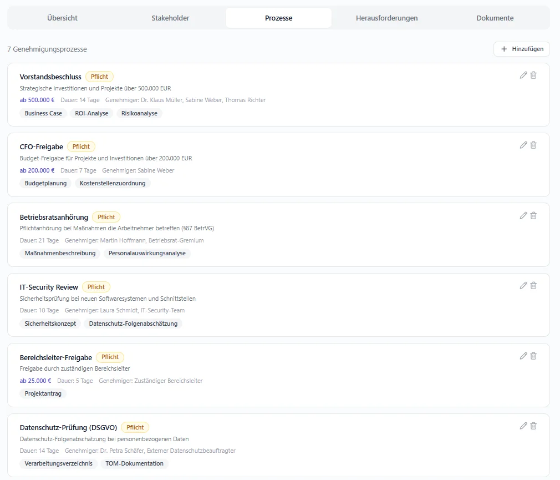
Task: Show the Dokumente tab
Action: (x=495, y=18)
